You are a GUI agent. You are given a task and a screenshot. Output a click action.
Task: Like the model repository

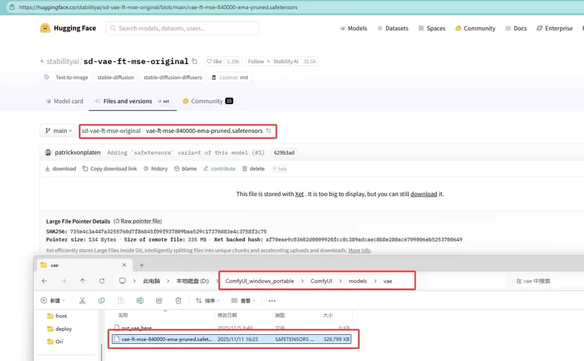click(214, 62)
